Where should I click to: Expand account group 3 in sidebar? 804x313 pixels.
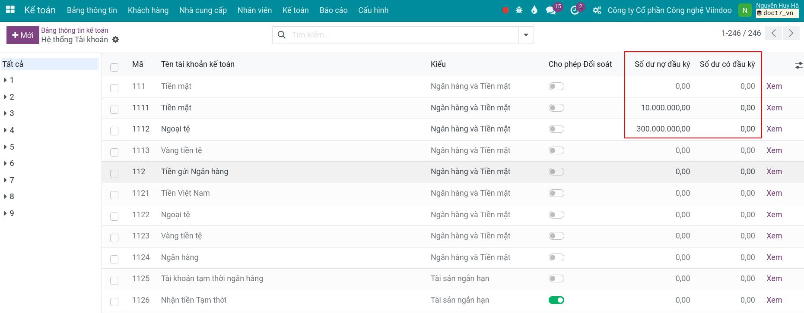pyautogui.click(x=5, y=113)
